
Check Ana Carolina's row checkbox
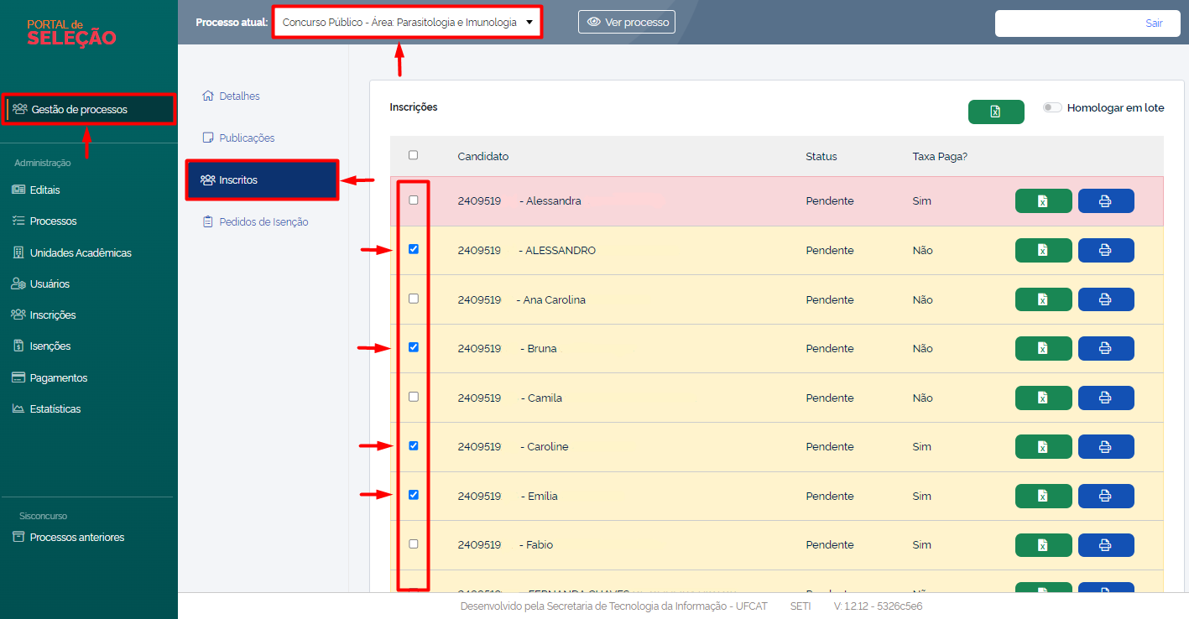click(413, 299)
